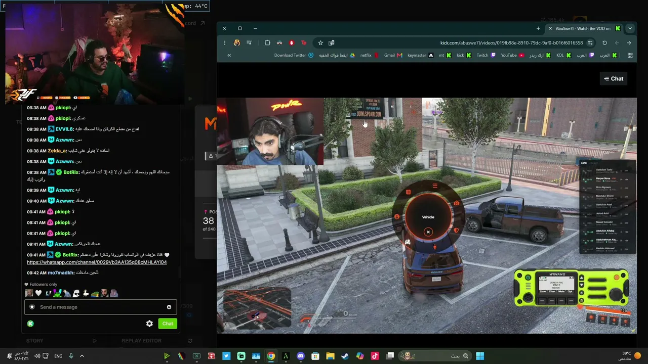This screenshot has width=648, height=364.
Task: Open the tab search dropdown
Action: point(630,28)
